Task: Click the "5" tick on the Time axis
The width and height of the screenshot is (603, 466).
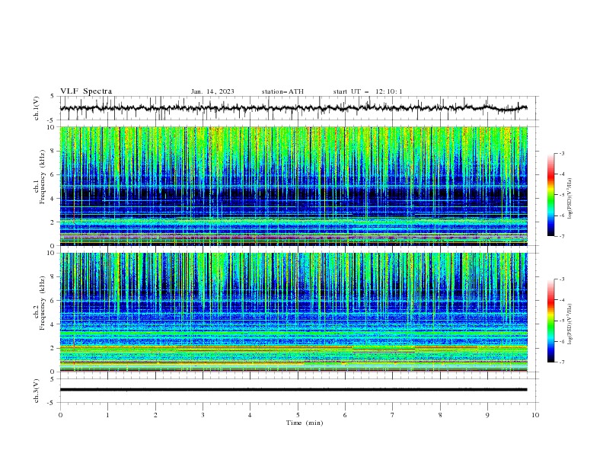Action: [298, 415]
